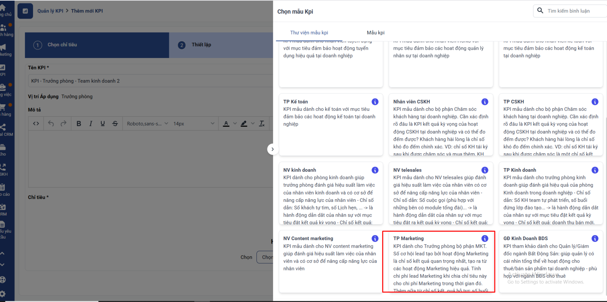Screen dimensions: 607x302
Task: Click the underline formatting icon
Action: click(102, 124)
